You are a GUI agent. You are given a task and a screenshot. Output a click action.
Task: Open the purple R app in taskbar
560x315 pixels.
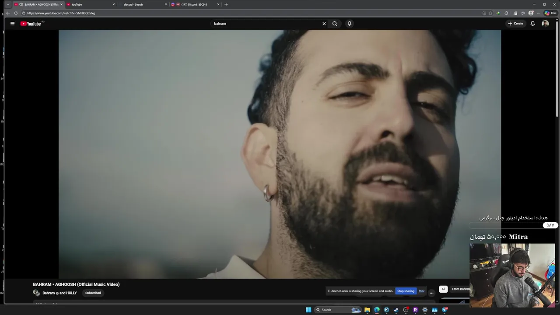click(x=415, y=310)
